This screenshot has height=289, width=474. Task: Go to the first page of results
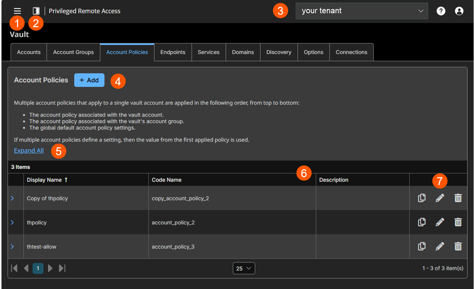[x=14, y=268]
